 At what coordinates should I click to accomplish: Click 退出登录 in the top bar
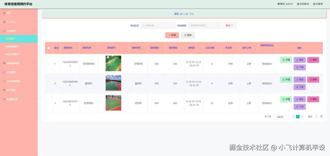pyautogui.click(x=318, y=4)
